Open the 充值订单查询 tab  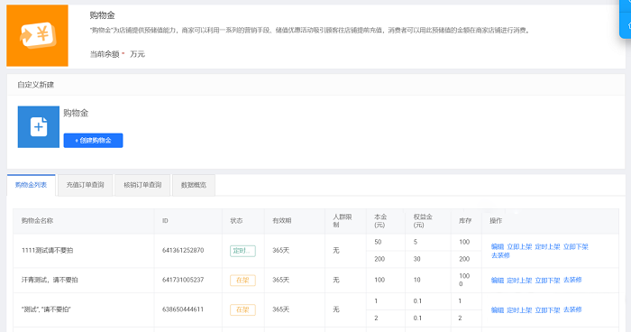[86, 185]
